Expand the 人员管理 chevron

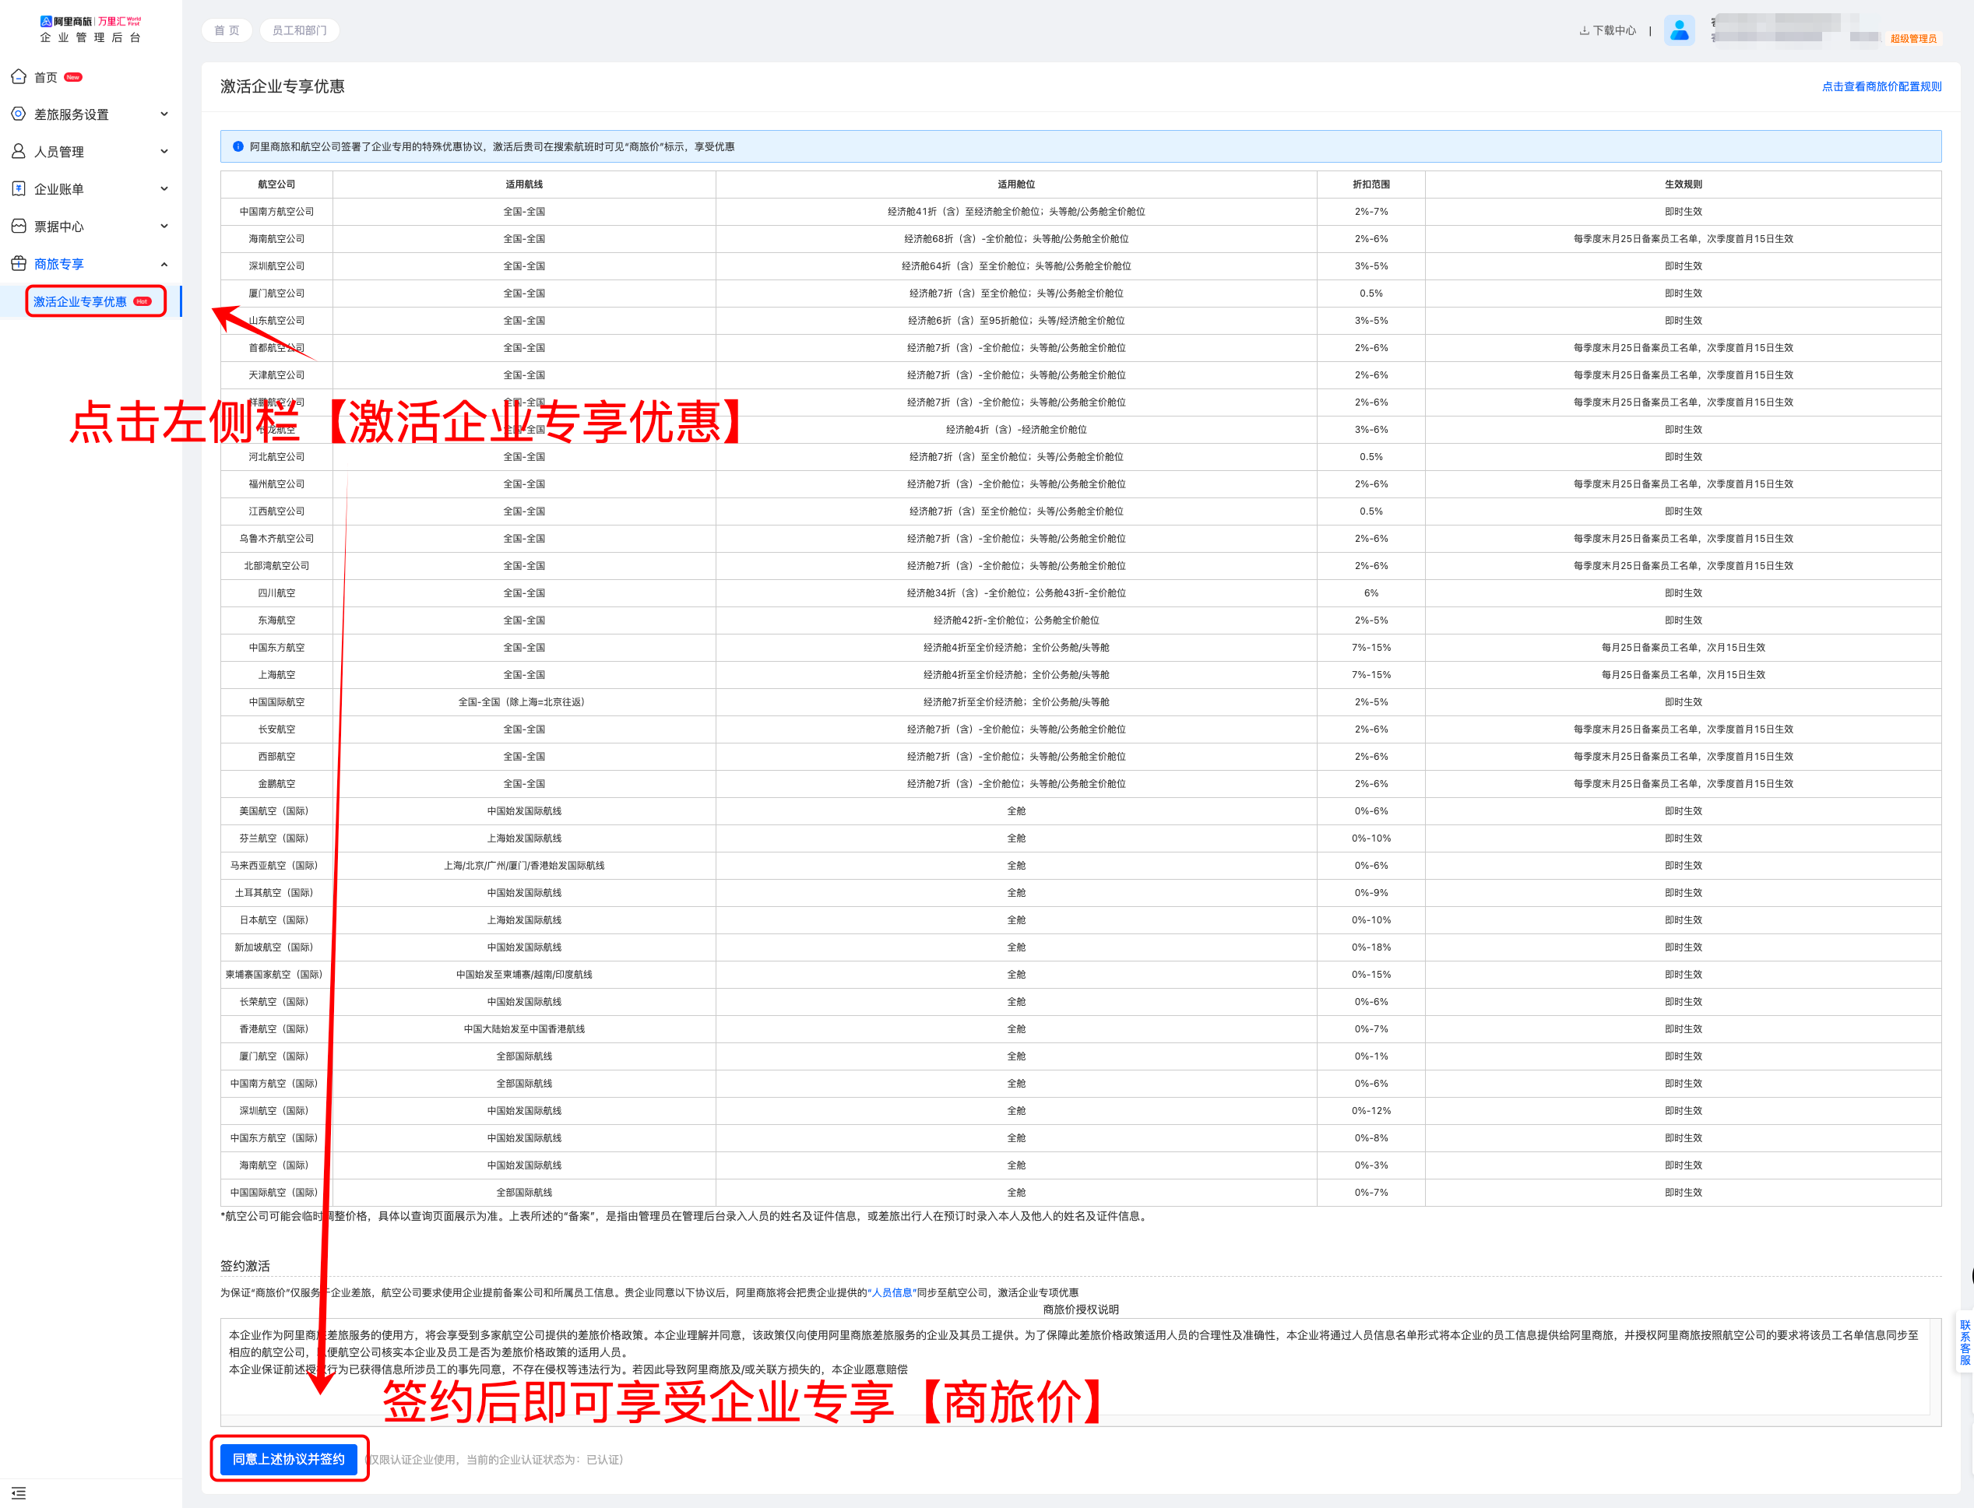coord(164,152)
